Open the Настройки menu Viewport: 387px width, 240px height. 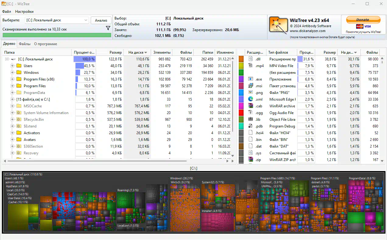coord(24,12)
